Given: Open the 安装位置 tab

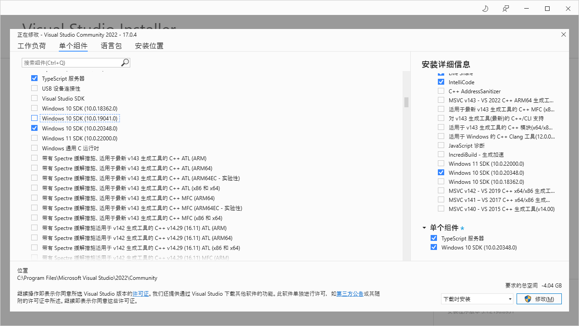Looking at the screenshot, I should (x=149, y=46).
